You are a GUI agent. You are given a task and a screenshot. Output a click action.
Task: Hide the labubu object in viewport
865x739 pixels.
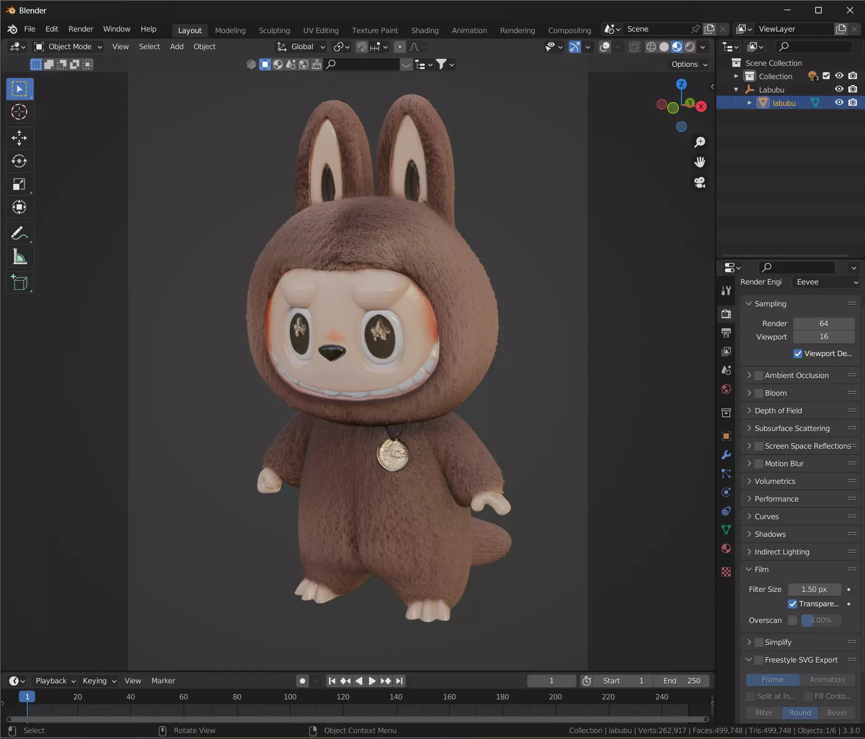pos(839,103)
